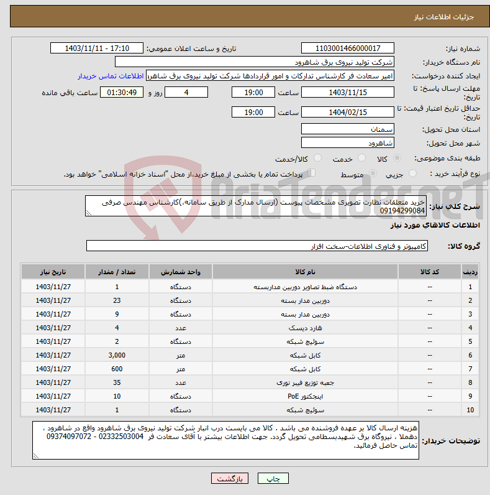Select the خدمت radio button

pos(361,158)
